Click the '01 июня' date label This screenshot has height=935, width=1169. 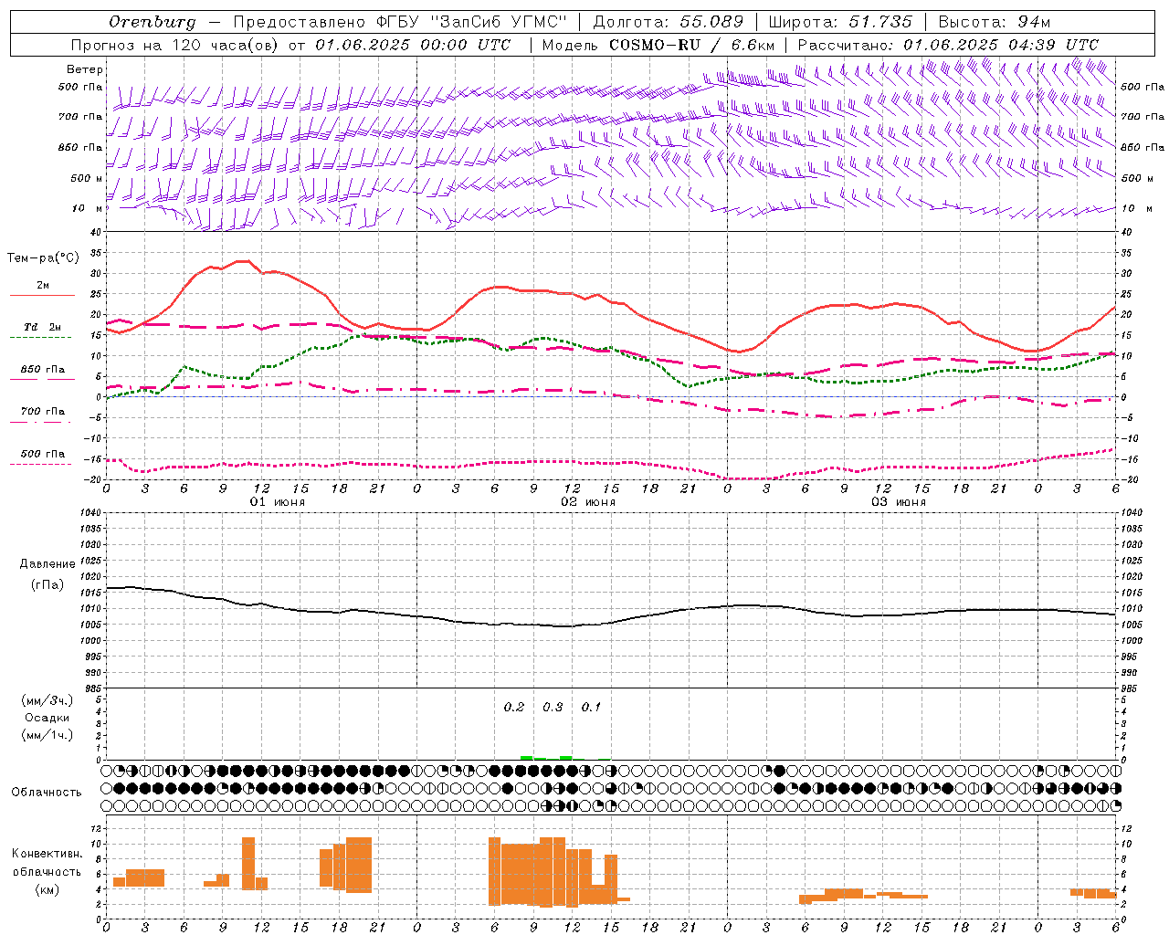click(x=278, y=502)
